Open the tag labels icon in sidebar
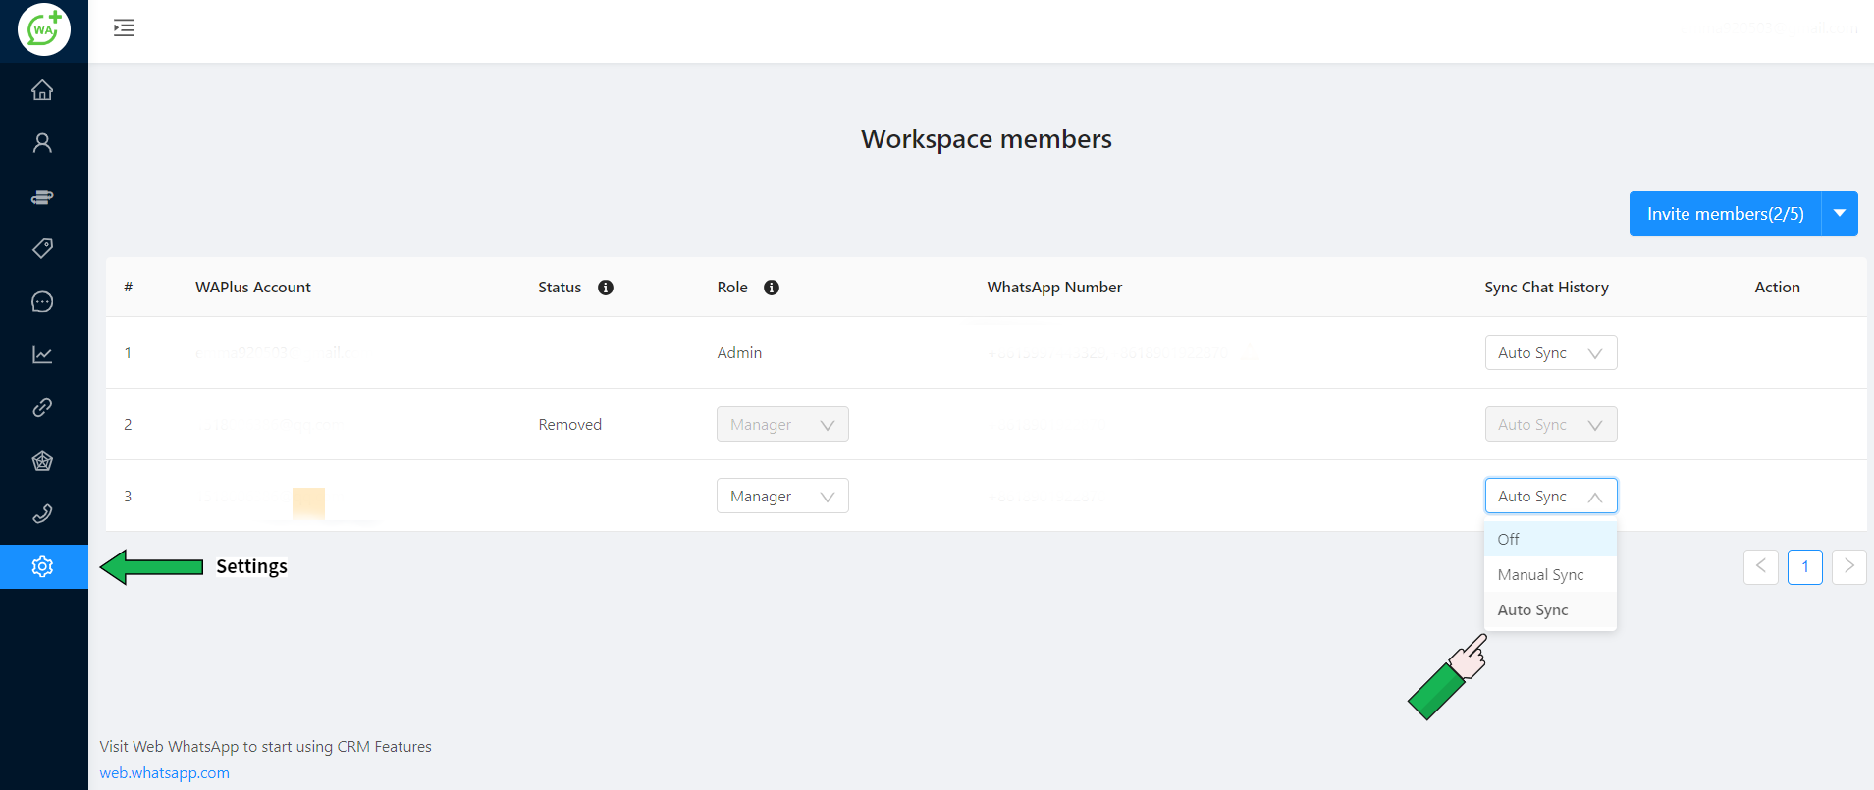 [42, 248]
